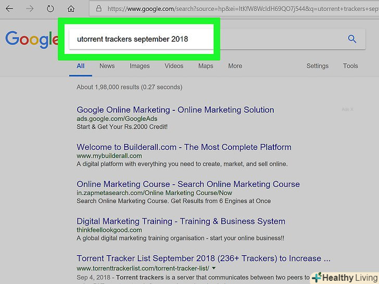Open Welcome to Builderall.com result
The height and width of the screenshot is (284, 379).
tap(184, 147)
